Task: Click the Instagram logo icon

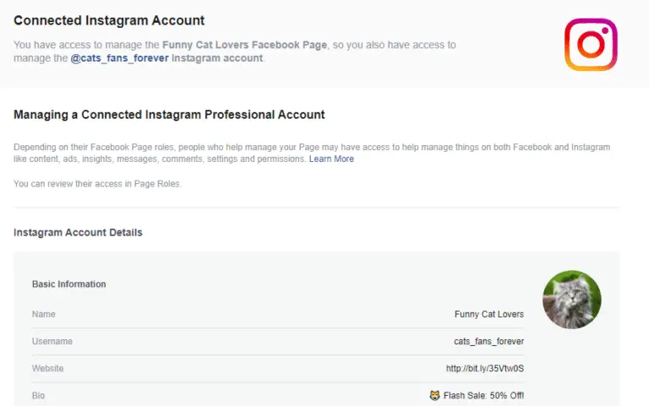Action: coord(591,44)
